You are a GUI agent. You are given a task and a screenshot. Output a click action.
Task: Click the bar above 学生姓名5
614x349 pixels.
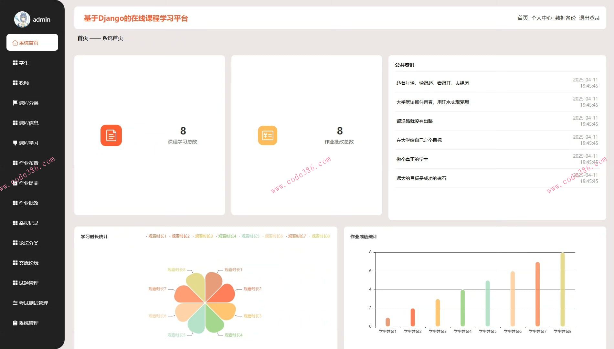pos(488,303)
